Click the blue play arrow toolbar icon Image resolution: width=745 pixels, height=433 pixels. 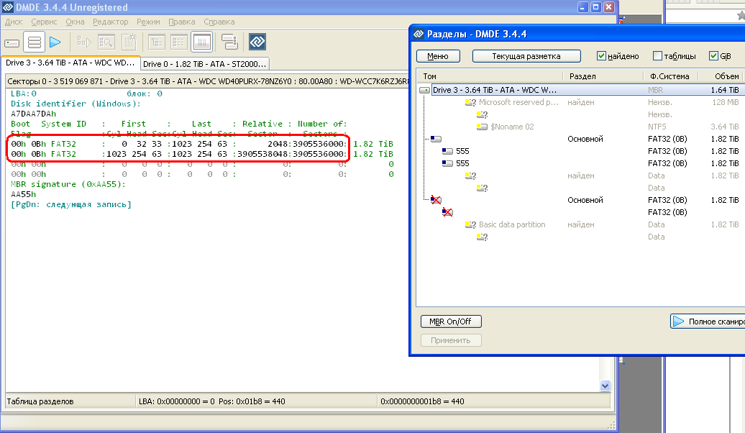[55, 42]
